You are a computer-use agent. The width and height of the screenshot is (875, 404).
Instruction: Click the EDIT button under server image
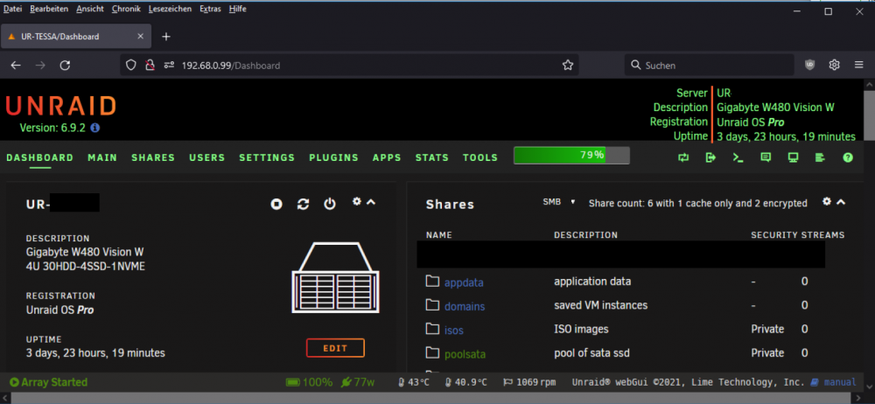pos(335,348)
